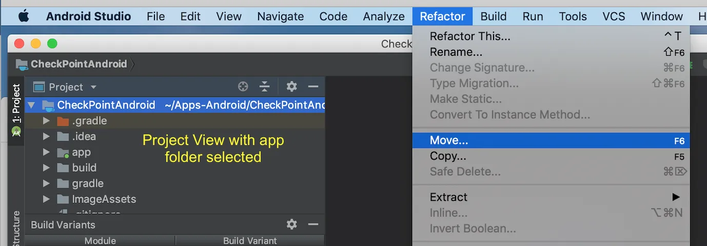The image size is (707, 246).
Task: Hide the Project panel with minimize icon
Action: [x=313, y=87]
